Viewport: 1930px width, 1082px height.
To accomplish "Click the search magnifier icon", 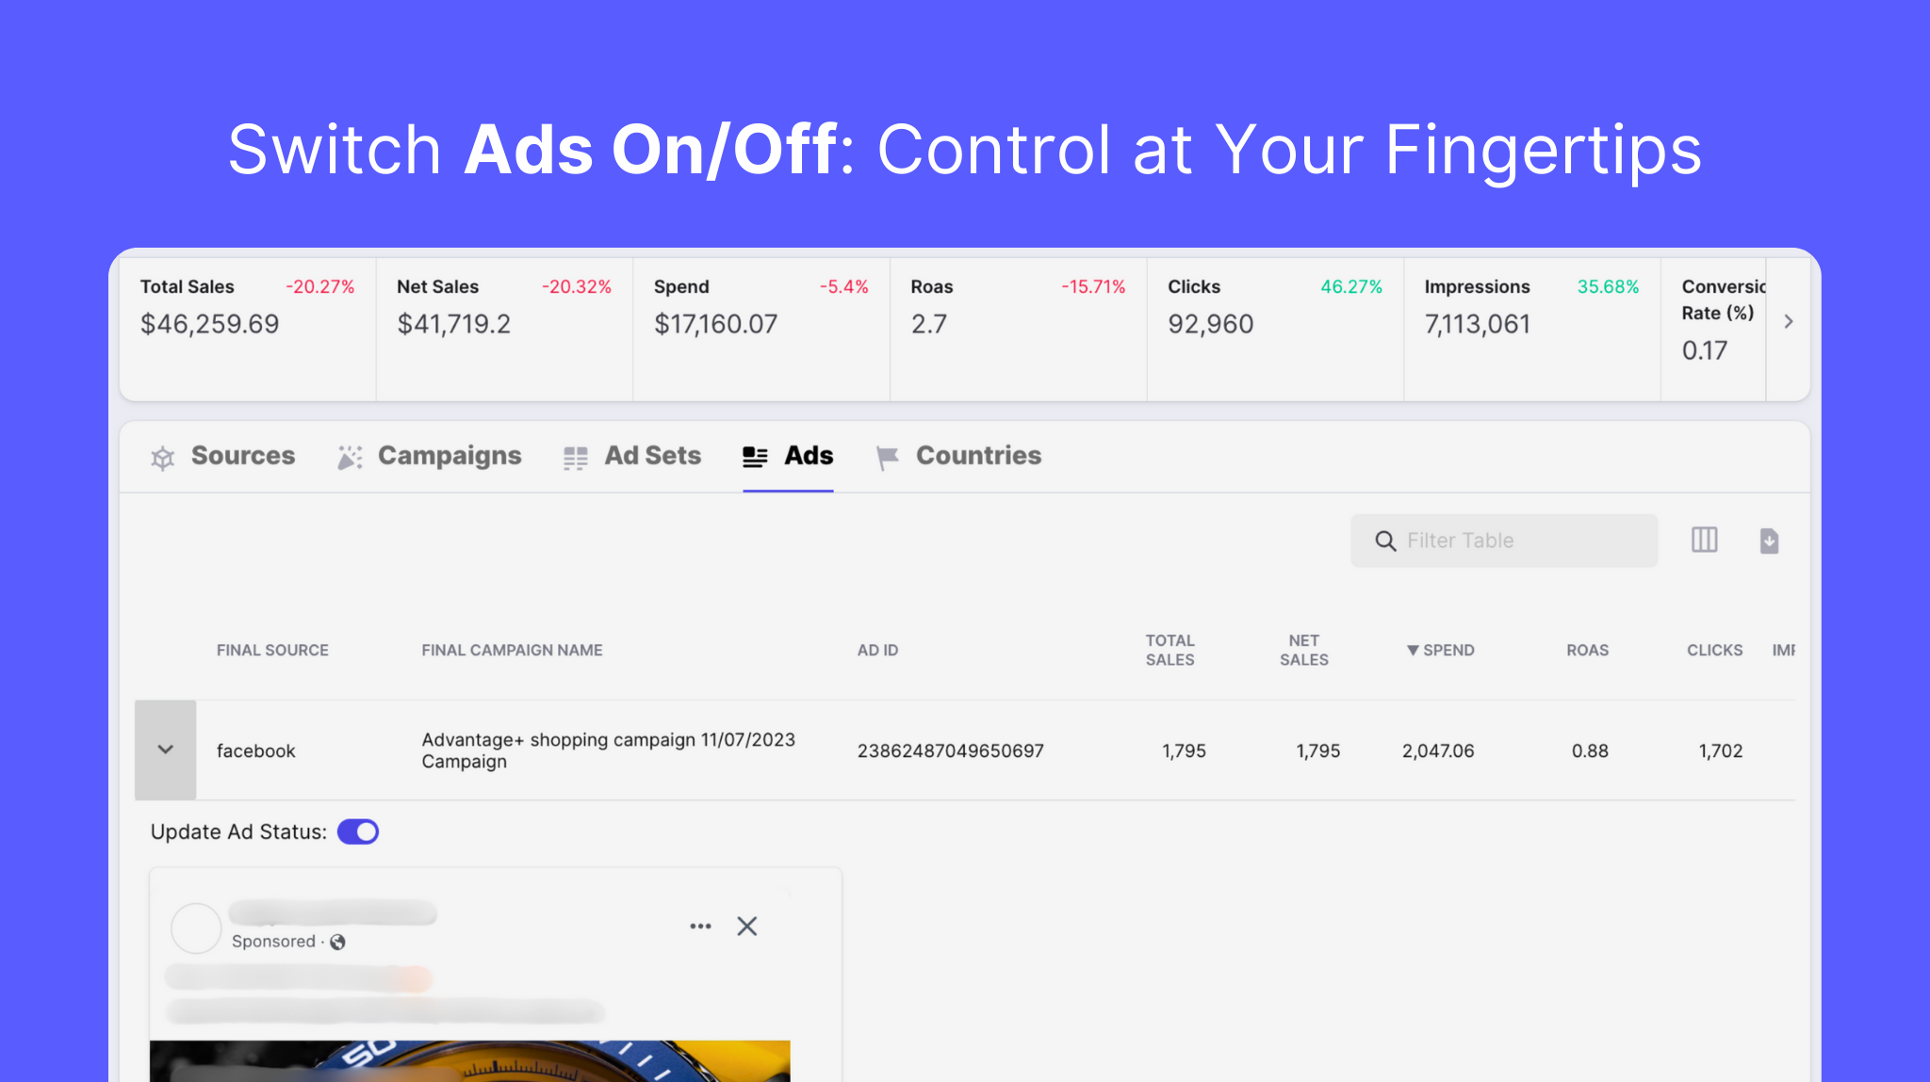I will [1385, 541].
